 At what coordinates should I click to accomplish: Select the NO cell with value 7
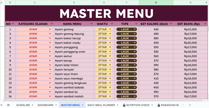coord(10,56)
